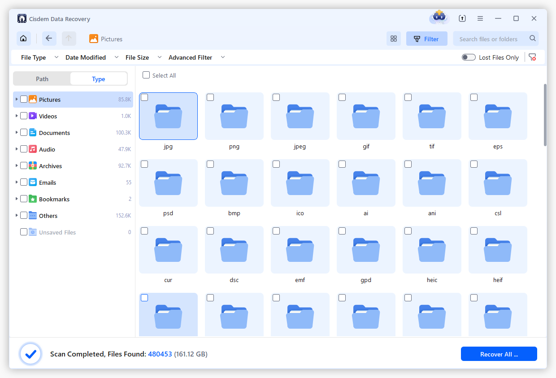The image size is (556, 378).
Task: Tick the checkbox on the png folder
Action: coord(210,97)
